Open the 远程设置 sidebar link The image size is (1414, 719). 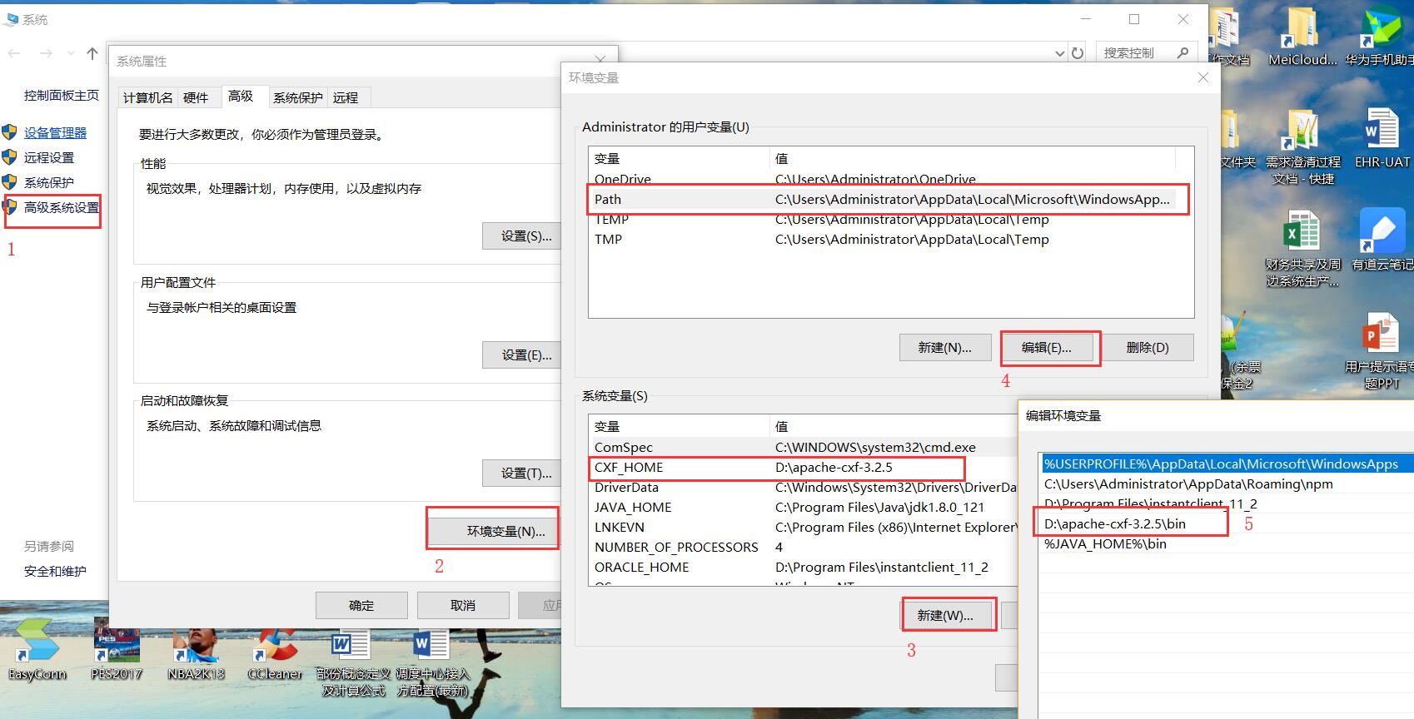tap(49, 158)
